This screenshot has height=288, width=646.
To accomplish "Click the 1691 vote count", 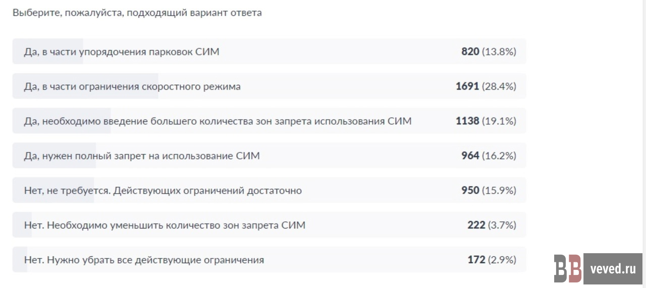I will (x=467, y=86).
